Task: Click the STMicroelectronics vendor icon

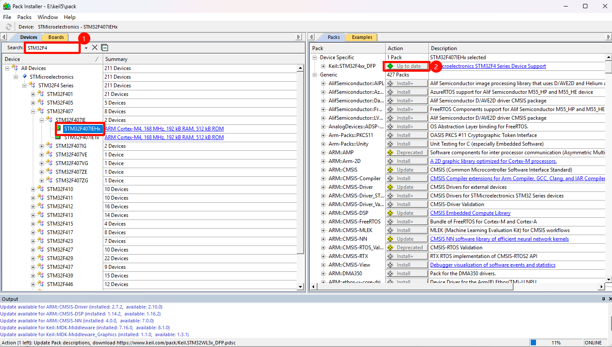Action: [24, 76]
